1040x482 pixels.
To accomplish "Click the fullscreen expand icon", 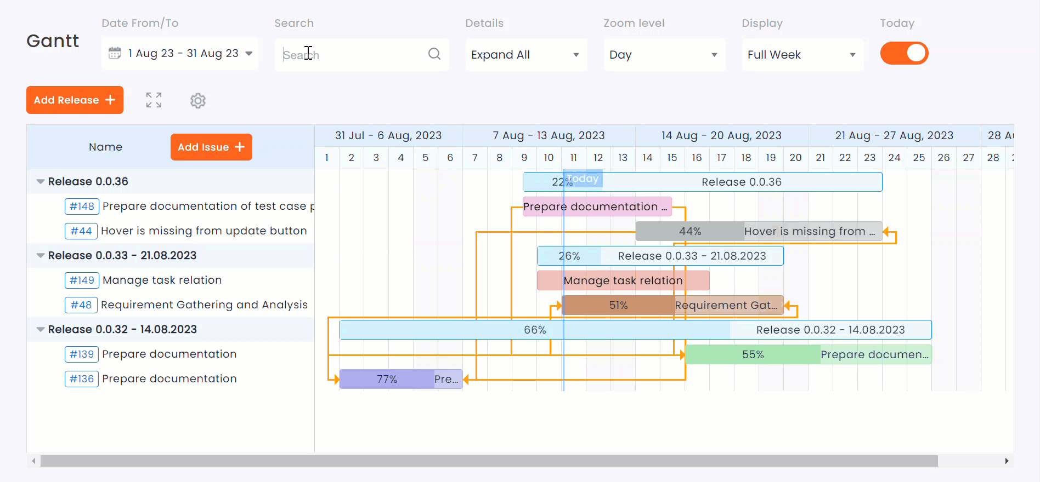I will (x=154, y=100).
